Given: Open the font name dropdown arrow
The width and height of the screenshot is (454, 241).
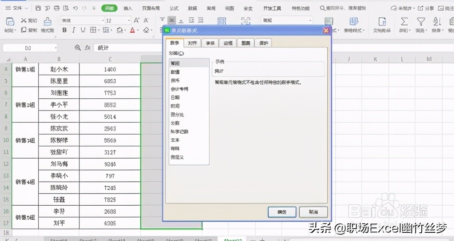Looking at the screenshot, I should (x=103, y=20).
